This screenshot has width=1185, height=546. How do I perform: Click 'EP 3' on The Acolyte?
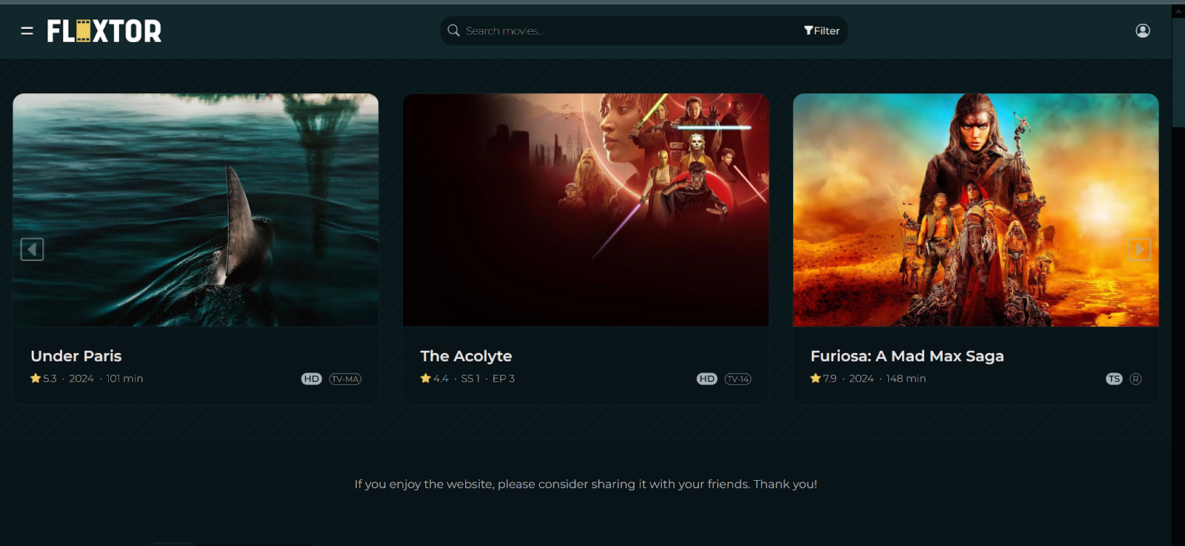point(504,378)
